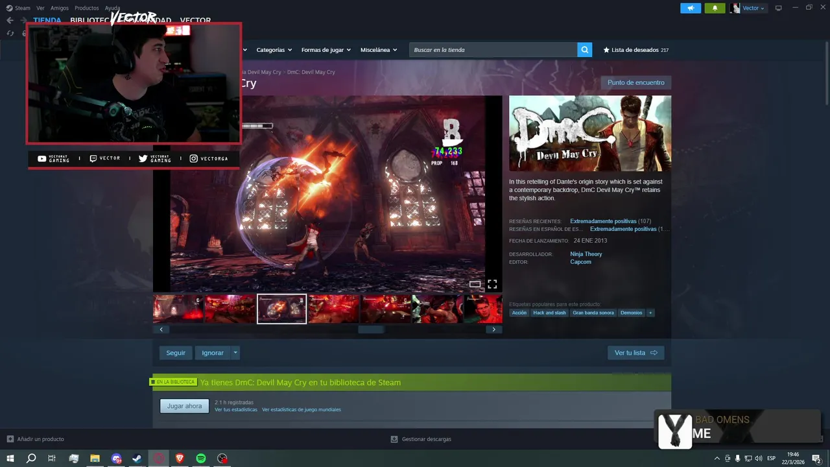
Task: Switch to Big Picture mode monitor icon
Action: pos(779,8)
